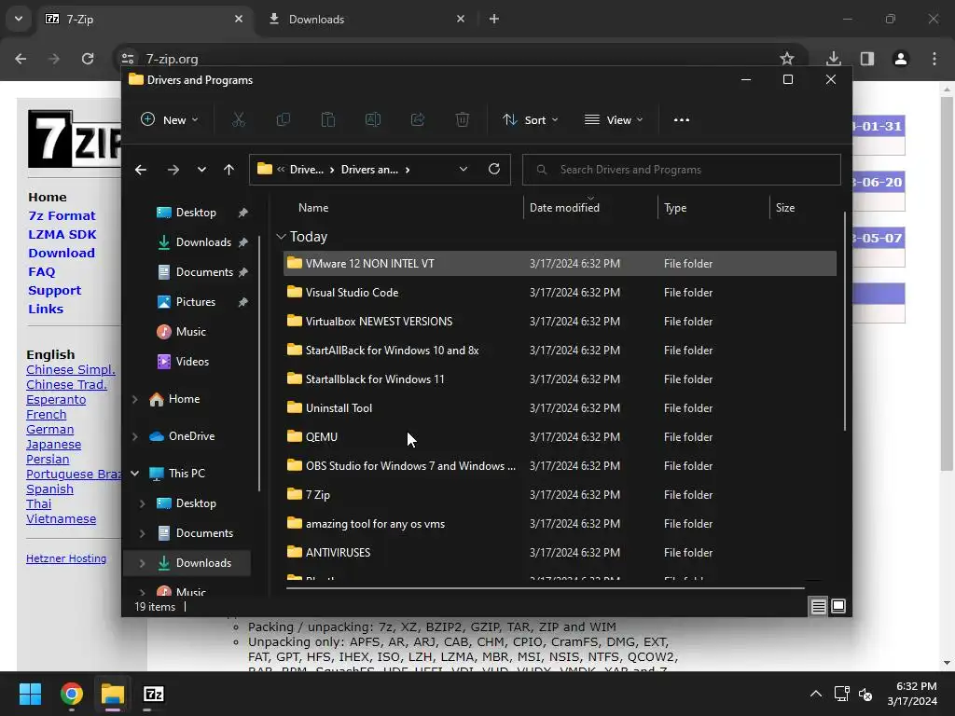Open recent locations dropdown chevron
The height and width of the screenshot is (716, 955).
tap(201, 170)
